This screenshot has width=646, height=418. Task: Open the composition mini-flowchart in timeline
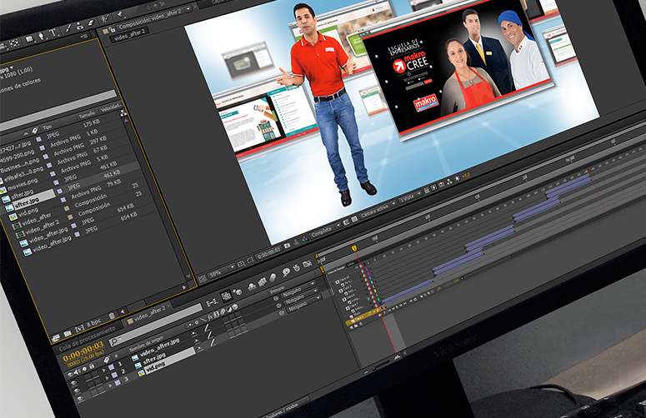point(213,302)
